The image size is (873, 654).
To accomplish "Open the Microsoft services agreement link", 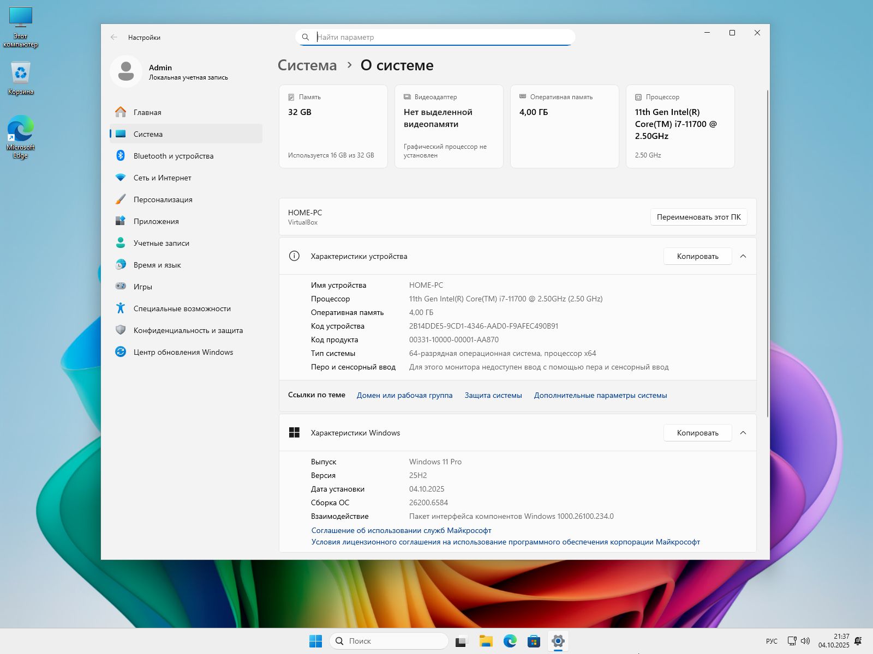I will 401,530.
